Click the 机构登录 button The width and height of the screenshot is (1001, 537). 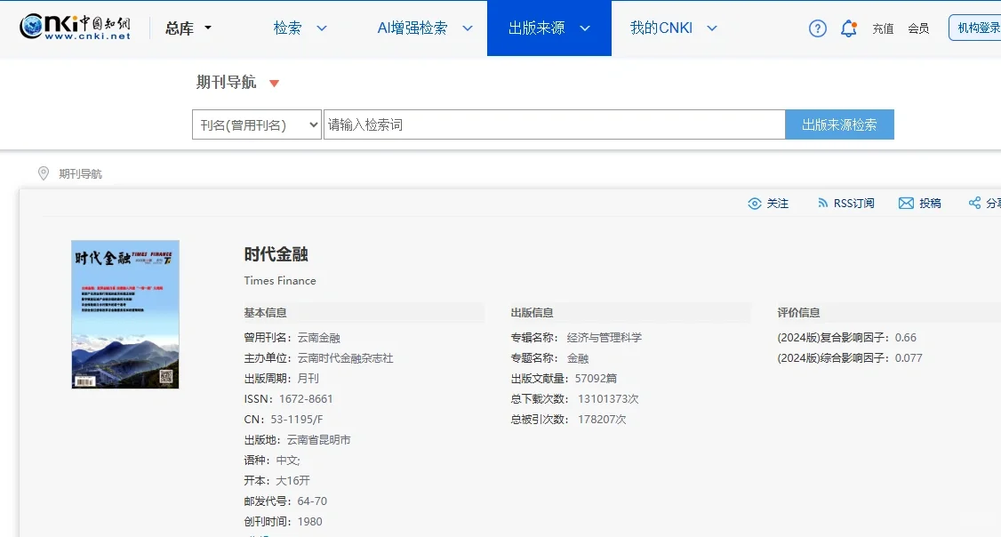coord(983,28)
